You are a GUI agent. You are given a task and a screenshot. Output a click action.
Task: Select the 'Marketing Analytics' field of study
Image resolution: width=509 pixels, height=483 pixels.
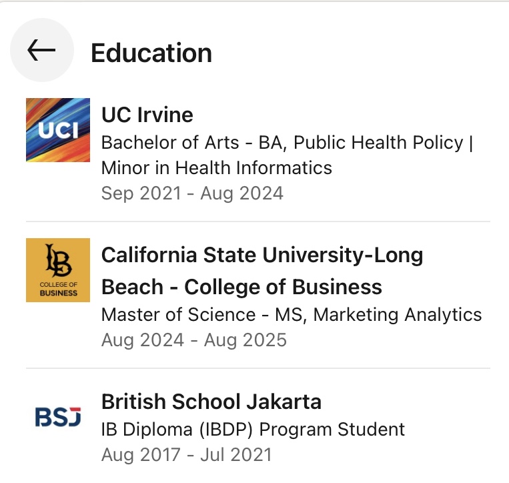tap(398, 314)
